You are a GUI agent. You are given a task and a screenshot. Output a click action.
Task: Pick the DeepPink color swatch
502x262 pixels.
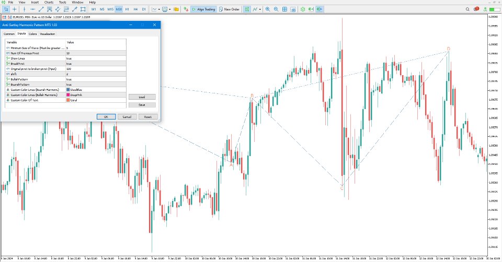pyautogui.click(x=68, y=95)
